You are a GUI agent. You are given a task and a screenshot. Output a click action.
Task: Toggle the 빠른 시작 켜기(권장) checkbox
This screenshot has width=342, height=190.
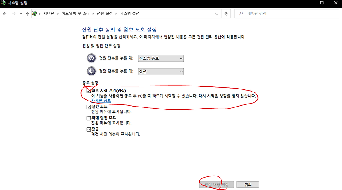[88, 91]
